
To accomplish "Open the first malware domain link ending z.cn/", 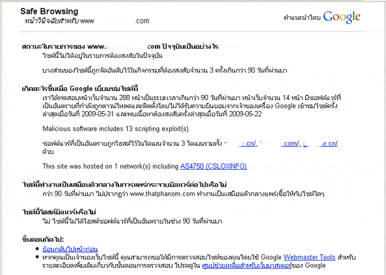I will click(240, 144).
